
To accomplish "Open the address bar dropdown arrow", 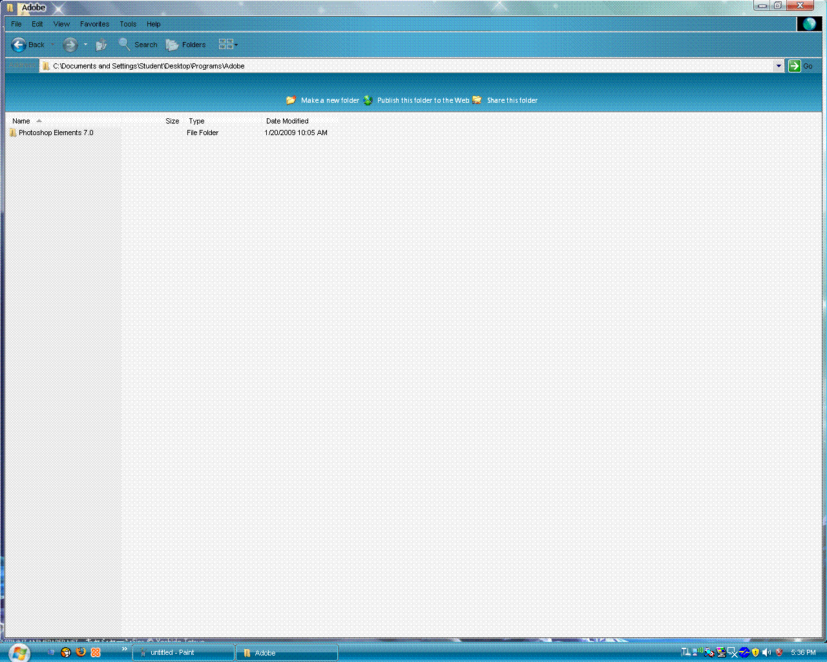I will tap(779, 65).
